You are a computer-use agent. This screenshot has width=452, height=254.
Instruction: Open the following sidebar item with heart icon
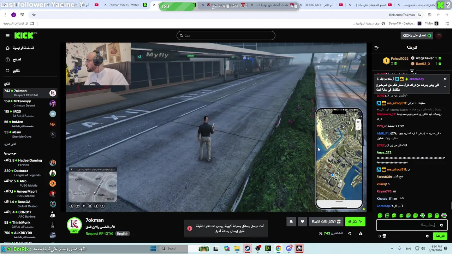(13, 71)
